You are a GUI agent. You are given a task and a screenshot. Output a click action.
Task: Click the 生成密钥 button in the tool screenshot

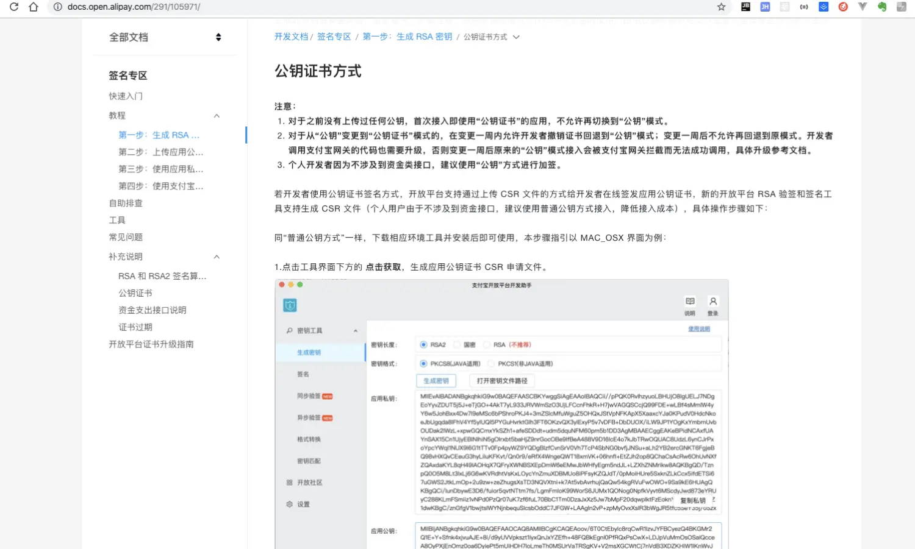(x=436, y=381)
